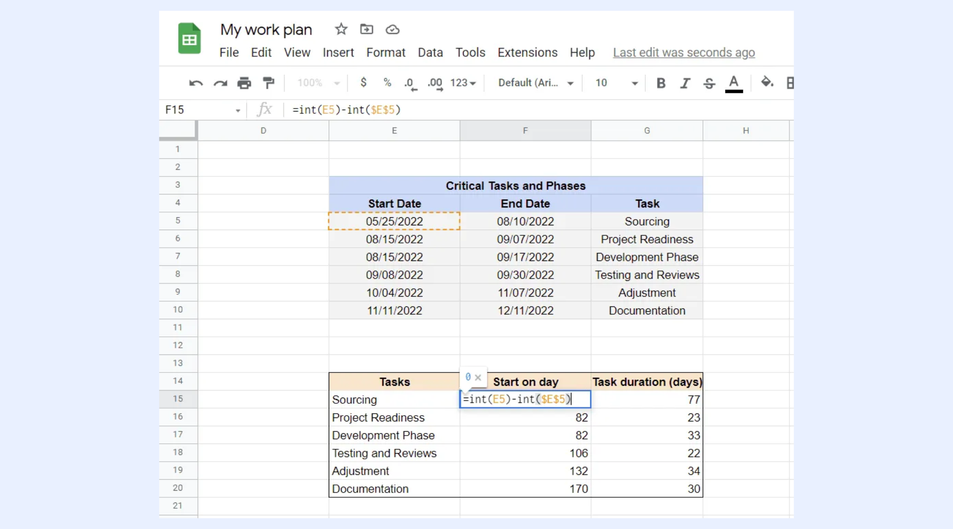Screen dimensions: 953x529
Task: Select column D header
Action: point(263,131)
